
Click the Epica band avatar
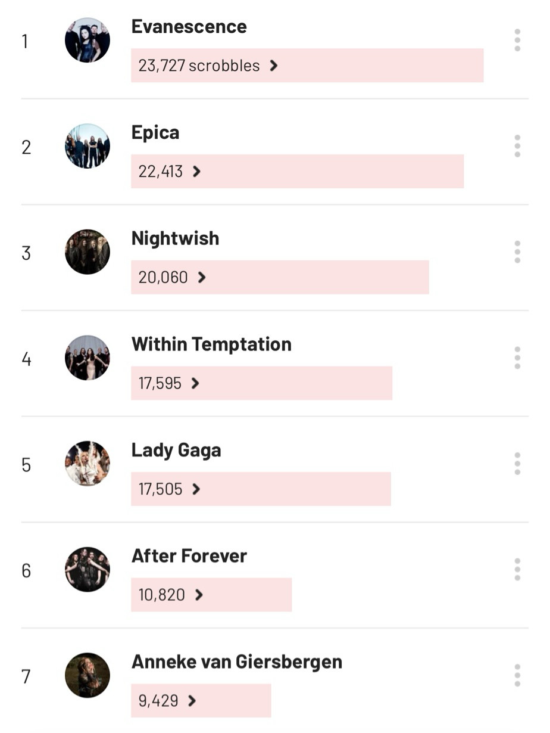pyautogui.click(x=87, y=146)
